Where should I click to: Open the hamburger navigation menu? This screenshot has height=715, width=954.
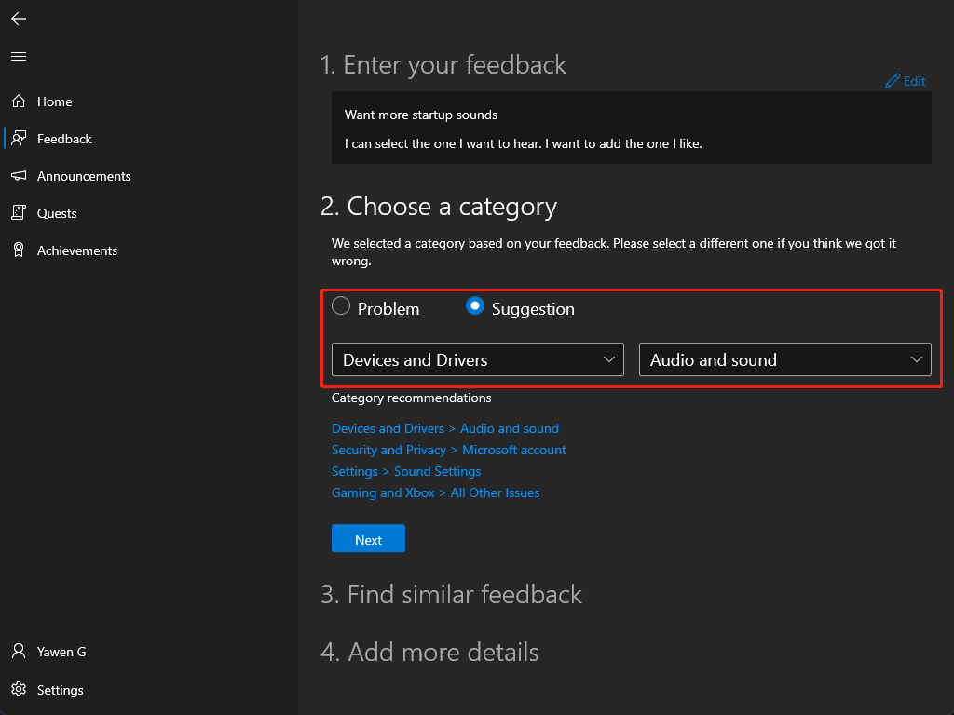[19, 57]
